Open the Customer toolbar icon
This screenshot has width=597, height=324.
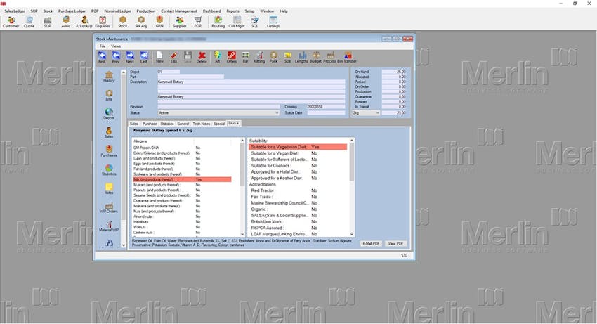point(11,22)
